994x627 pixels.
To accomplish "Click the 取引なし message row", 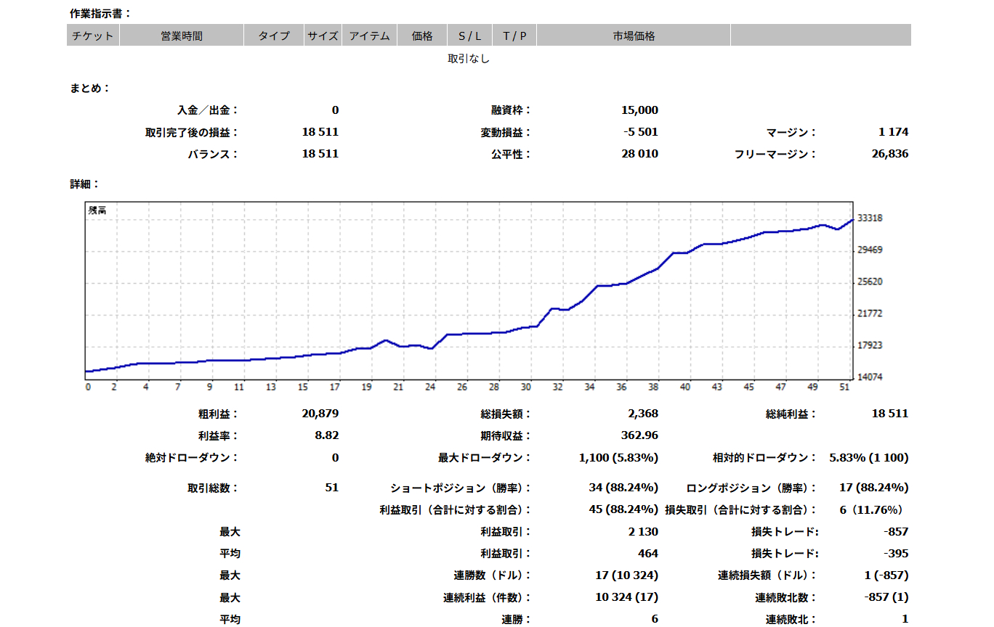I will pyautogui.click(x=469, y=59).
